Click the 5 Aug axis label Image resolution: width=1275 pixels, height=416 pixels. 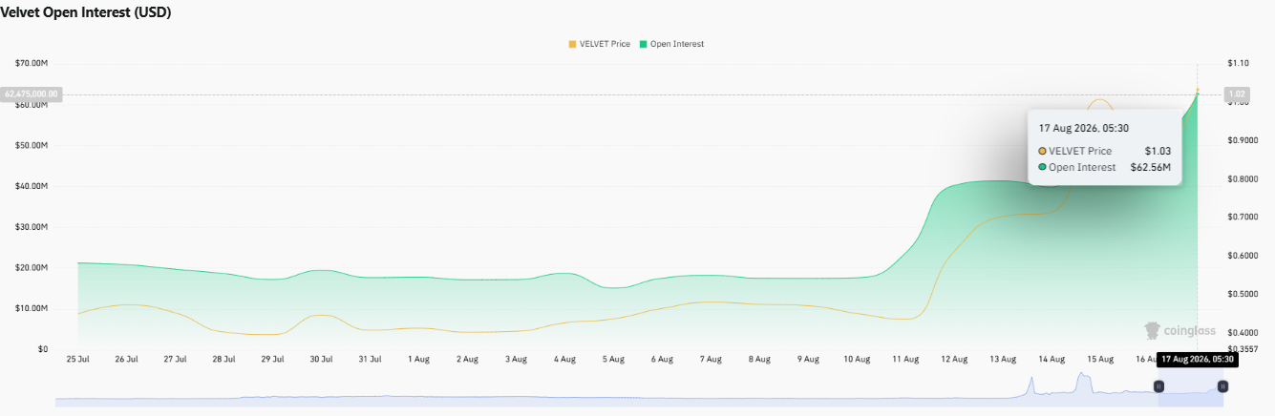tap(613, 360)
